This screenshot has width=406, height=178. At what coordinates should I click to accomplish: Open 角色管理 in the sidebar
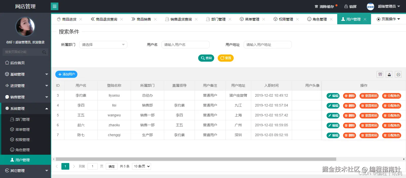point(25,150)
